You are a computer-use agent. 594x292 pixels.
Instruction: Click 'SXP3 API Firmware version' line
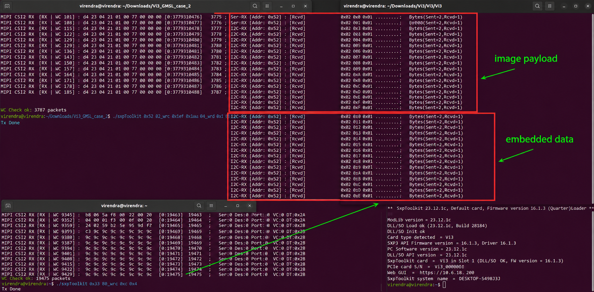click(452, 243)
